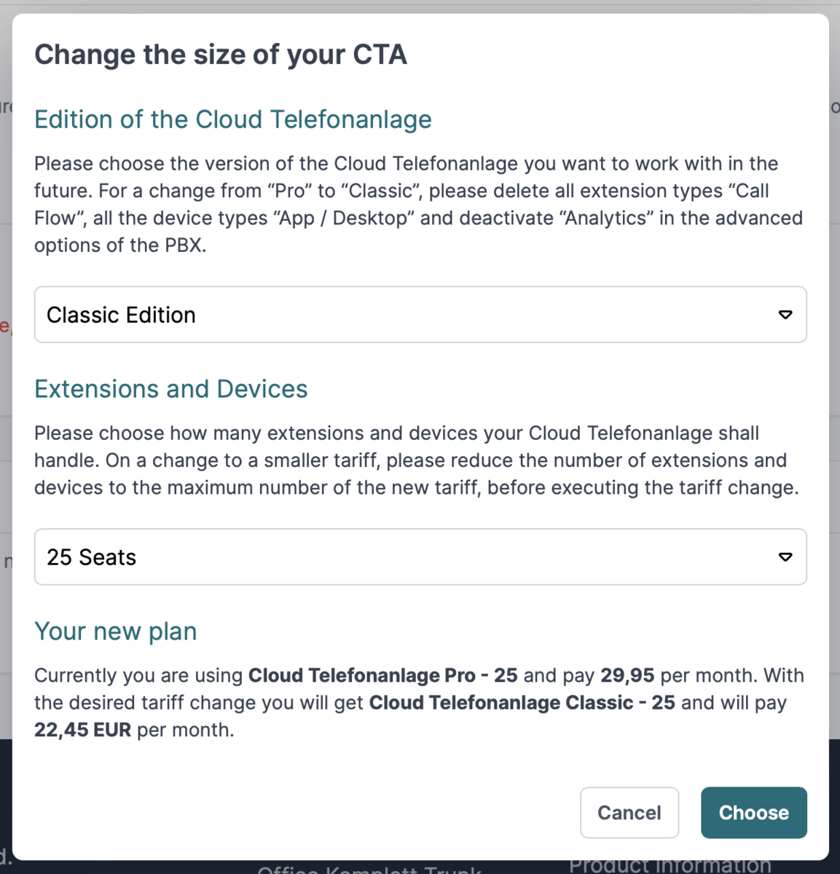Click the paragraph about Pro to Classic change
This screenshot has height=874, width=840.
tap(419, 205)
